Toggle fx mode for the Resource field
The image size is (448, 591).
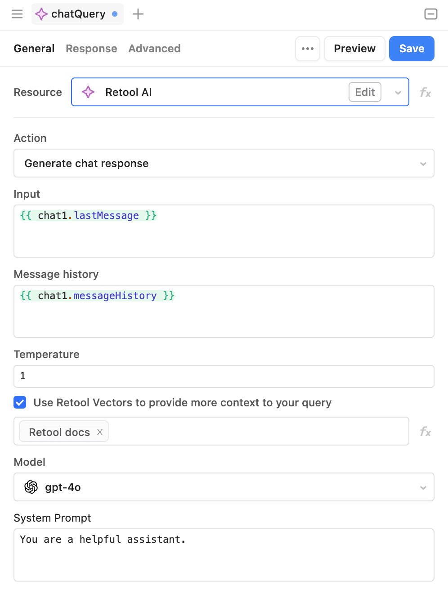click(x=425, y=92)
